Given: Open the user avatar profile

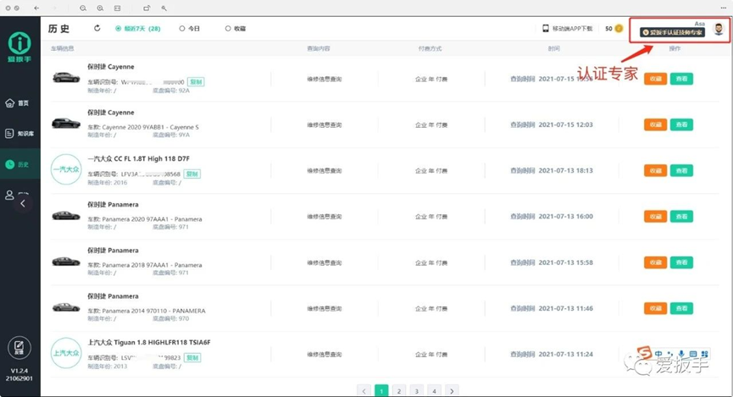Looking at the screenshot, I should click(x=719, y=29).
